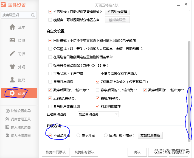
Task: Open 词库管理工具
Action: (x=18, y=119)
